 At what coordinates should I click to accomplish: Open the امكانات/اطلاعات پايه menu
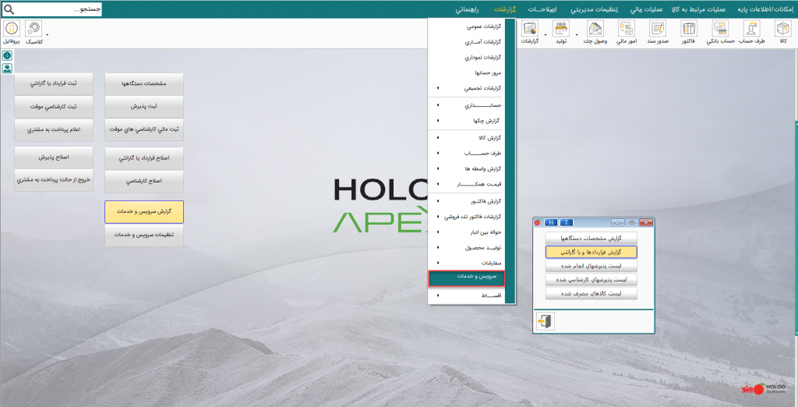(766, 9)
